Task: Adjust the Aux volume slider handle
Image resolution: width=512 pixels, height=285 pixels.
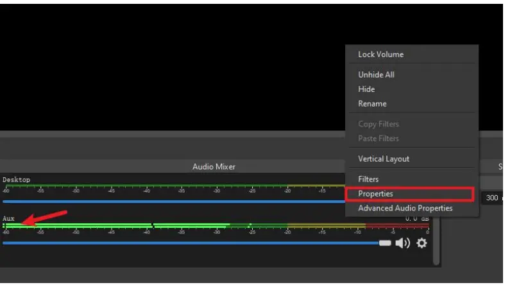Action: coord(385,243)
